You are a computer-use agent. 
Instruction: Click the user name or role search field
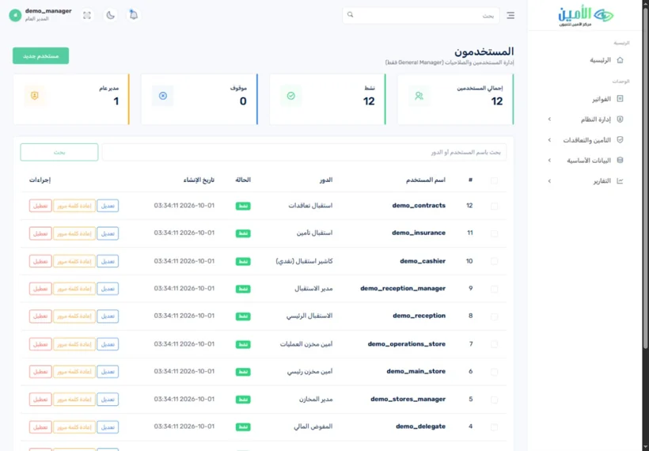click(x=304, y=152)
